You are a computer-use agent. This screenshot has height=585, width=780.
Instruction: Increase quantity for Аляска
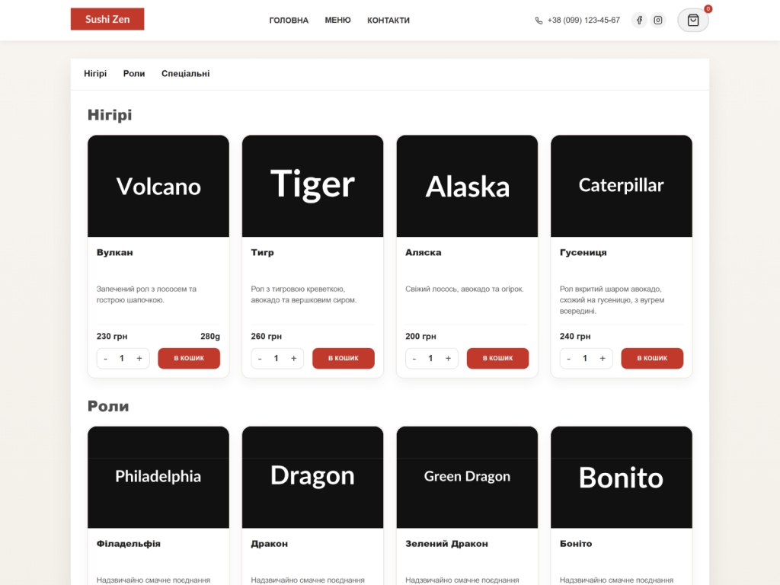pyautogui.click(x=448, y=359)
